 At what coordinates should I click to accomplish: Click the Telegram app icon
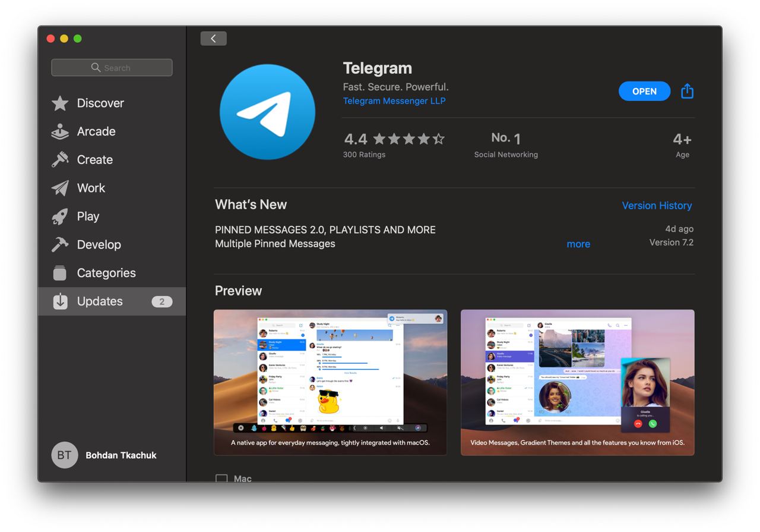point(267,112)
